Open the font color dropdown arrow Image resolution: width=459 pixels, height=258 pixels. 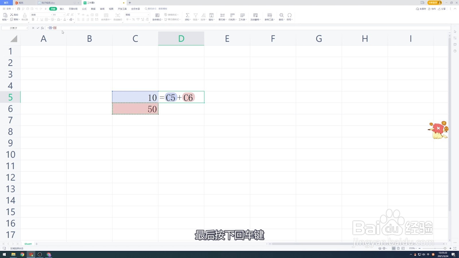tap(67, 19)
